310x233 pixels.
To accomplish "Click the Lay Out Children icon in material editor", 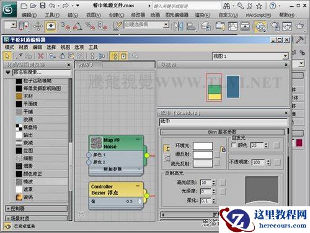I will (102, 56).
